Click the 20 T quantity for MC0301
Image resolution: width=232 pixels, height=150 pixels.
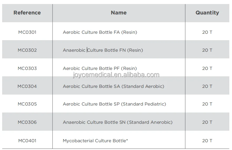point(207,32)
